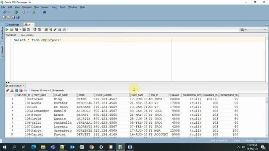Open the Edit menu

tap(10, 7)
